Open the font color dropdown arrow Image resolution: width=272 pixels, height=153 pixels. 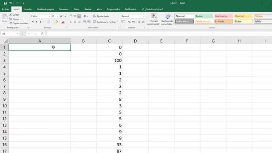point(66,22)
